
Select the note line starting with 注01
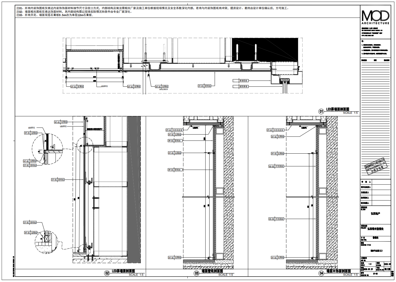[152, 8]
